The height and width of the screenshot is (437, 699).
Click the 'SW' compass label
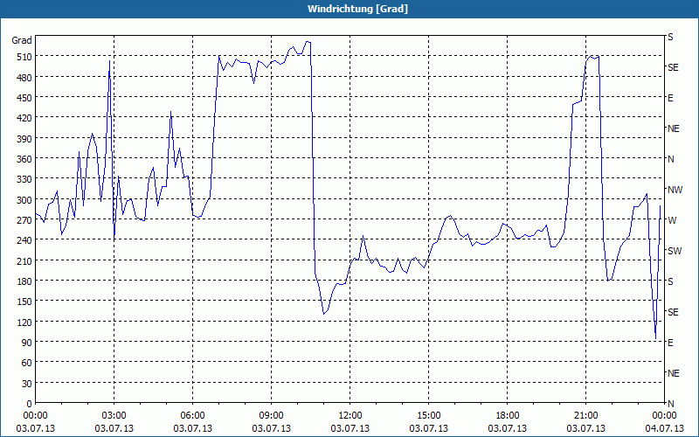click(x=675, y=251)
